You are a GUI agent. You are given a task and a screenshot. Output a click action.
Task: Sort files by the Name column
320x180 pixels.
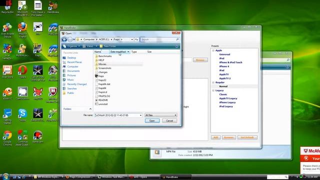pos(98,52)
